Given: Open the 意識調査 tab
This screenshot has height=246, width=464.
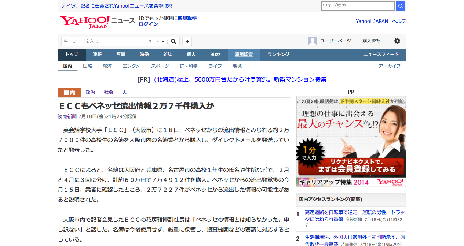Looking at the screenshot, I should pos(244,55).
